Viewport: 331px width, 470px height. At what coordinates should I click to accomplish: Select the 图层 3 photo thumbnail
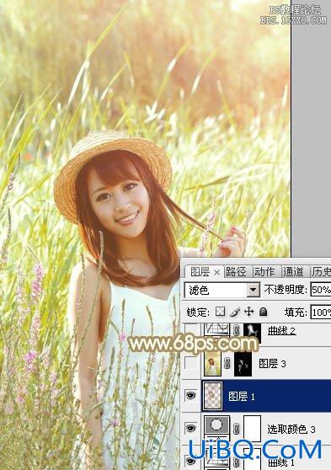click(212, 363)
